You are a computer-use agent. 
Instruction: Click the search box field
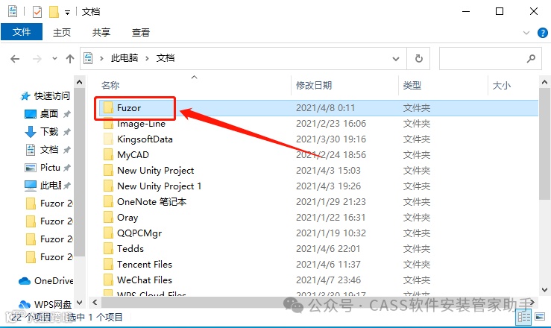pyautogui.click(x=490, y=58)
